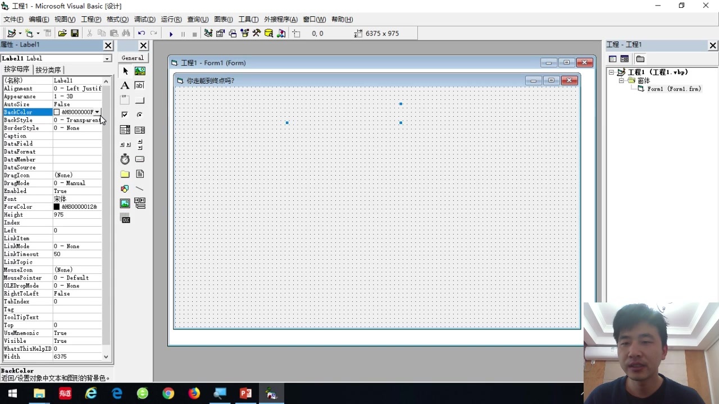
Task: Select the CommandButton control tool
Action: click(140, 100)
